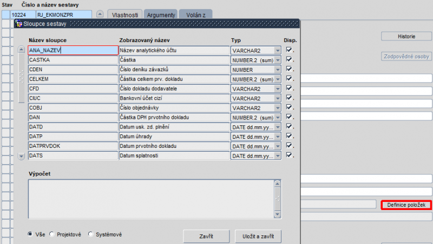The height and width of the screenshot is (244, 433).
Task: Open Typ dropdown for DAN row
Action: pos(278,118)
